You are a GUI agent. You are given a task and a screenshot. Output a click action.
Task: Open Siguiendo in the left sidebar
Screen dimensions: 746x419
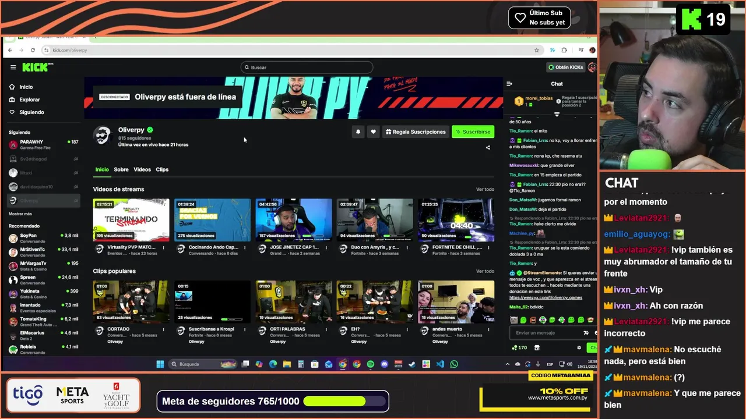(x=26, y=112)
